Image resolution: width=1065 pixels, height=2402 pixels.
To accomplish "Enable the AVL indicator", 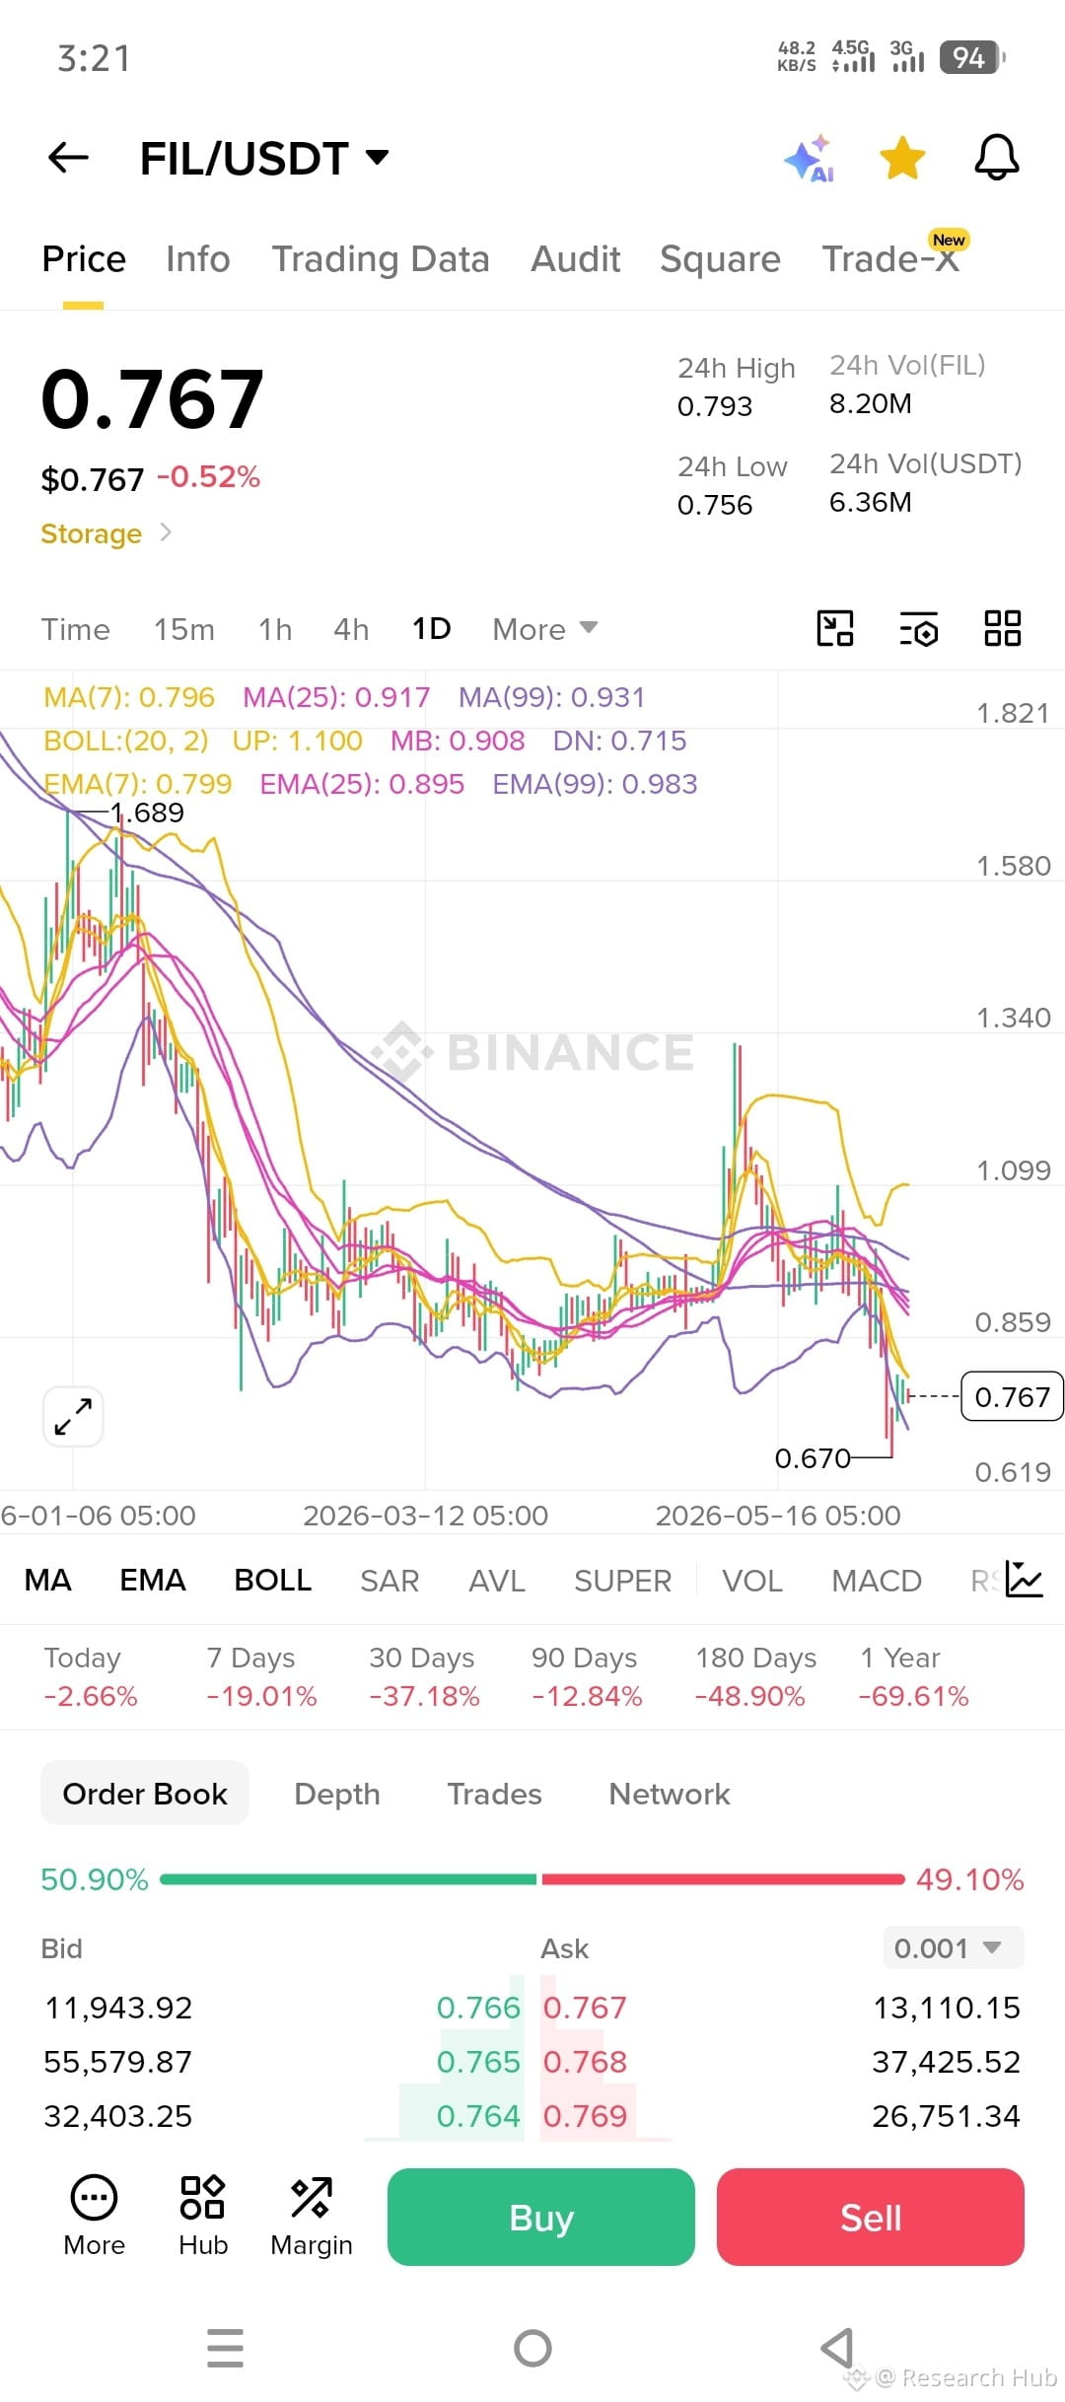I will [497, 1581].
